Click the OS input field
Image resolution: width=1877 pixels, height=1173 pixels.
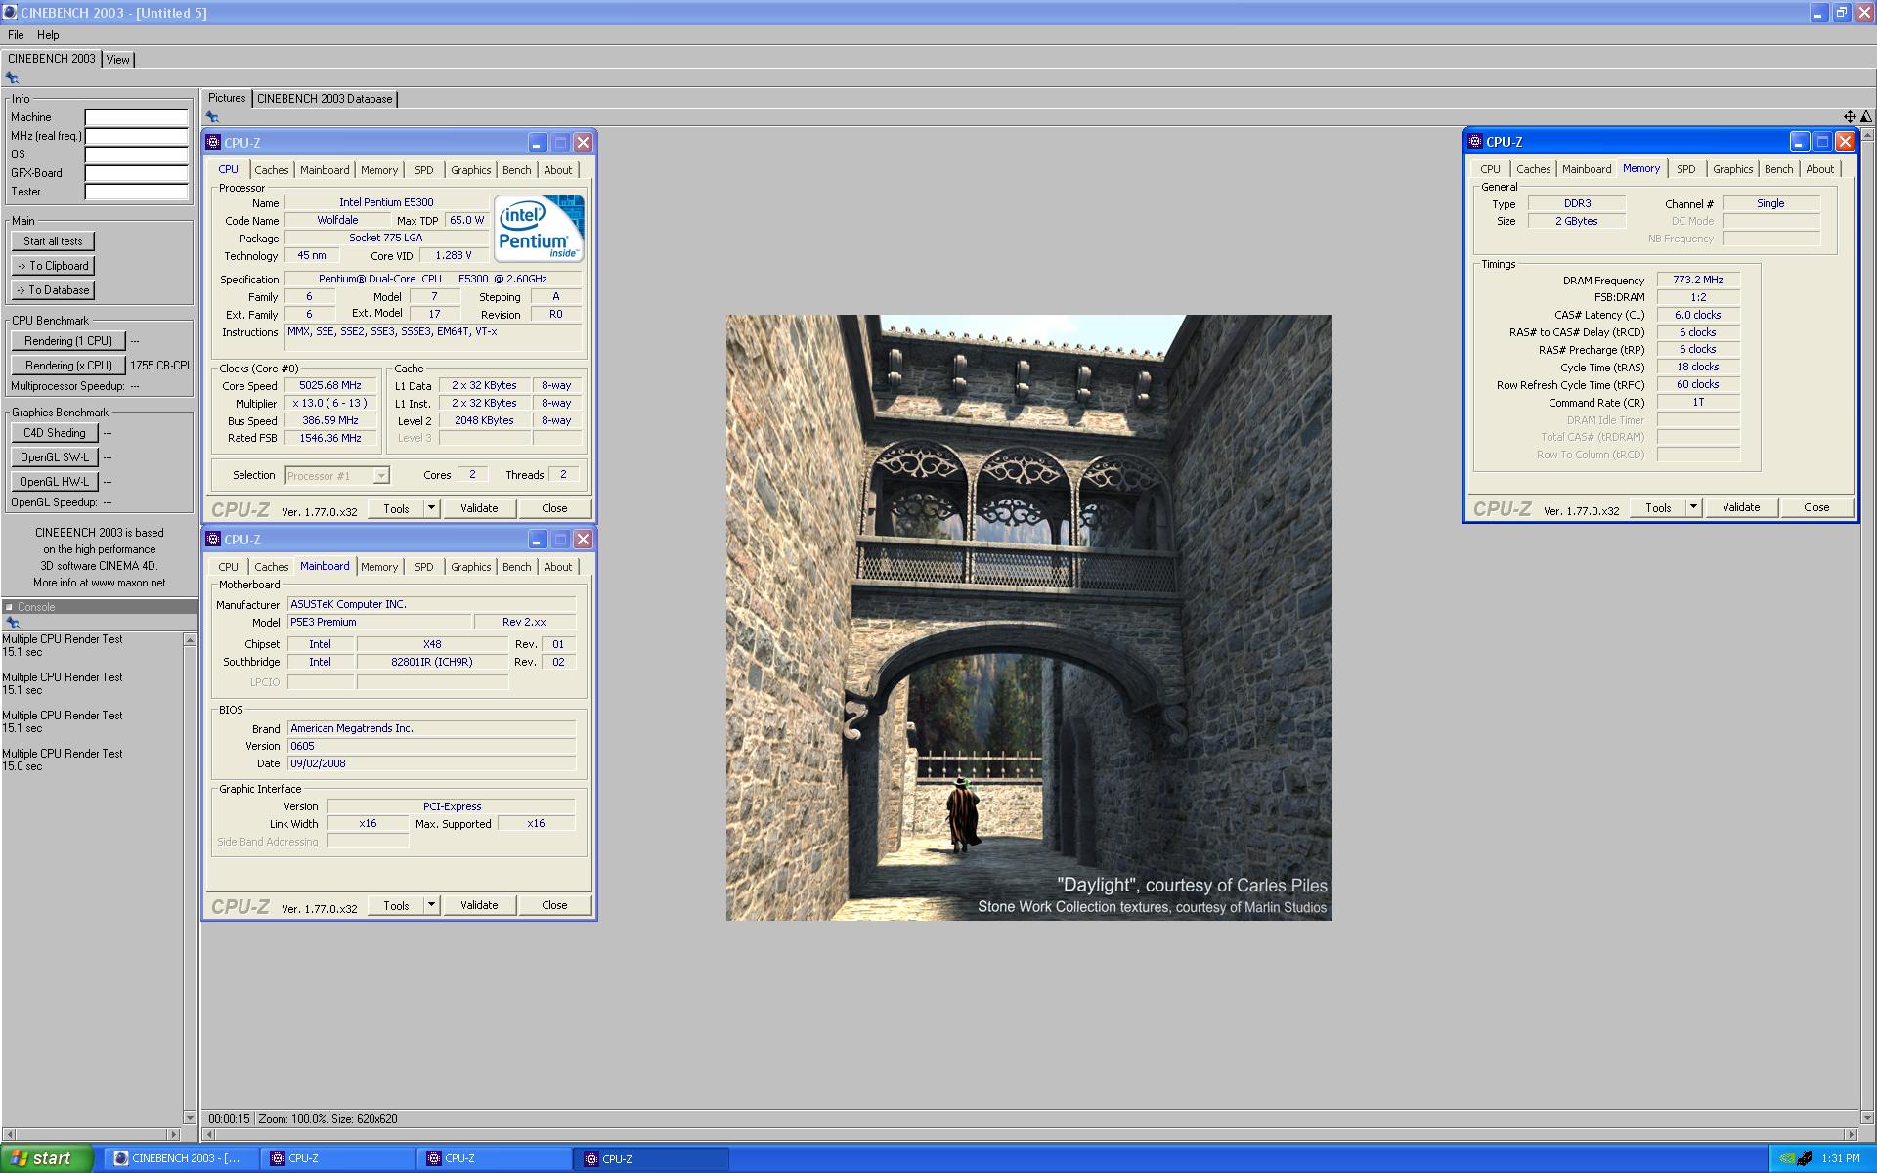click(x=136, y=154)
